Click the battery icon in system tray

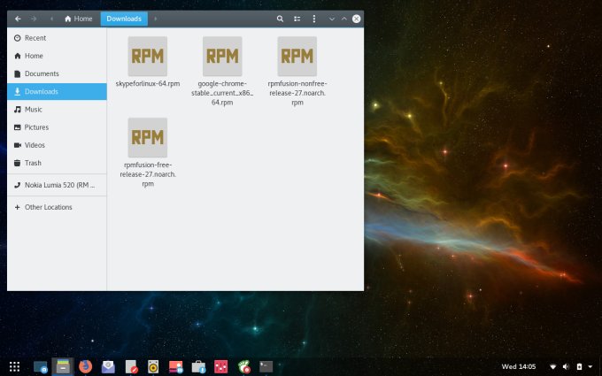click(579, 367)
